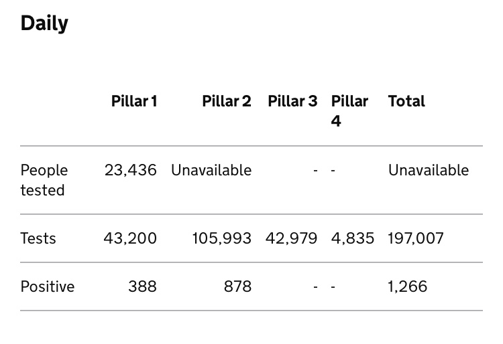The width and height of the screenshot is (503, 344).
Task: Select the Pillar 2 column header
Action: click(227, 101)
